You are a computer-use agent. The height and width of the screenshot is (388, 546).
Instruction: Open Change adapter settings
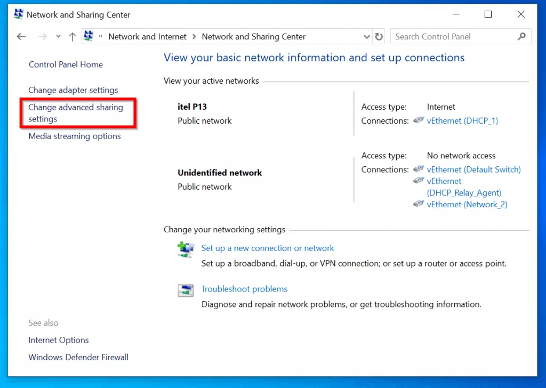pyautogui.click(x=73, y=90)
